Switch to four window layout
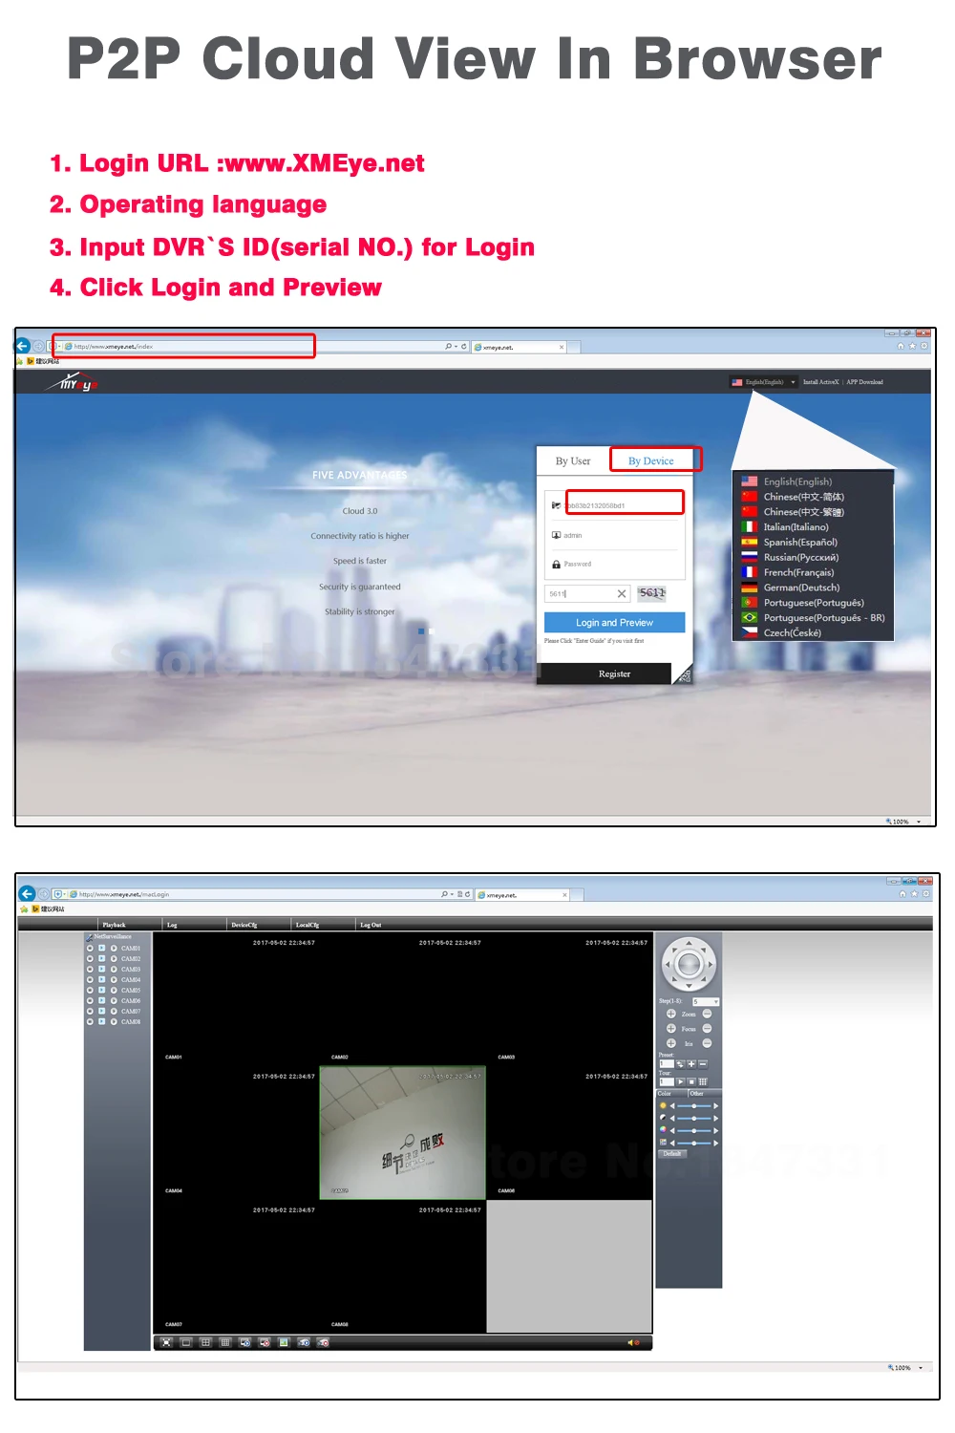This screenshot has width=955, height=1433. pyautogui.click(x=205, y=1342)
